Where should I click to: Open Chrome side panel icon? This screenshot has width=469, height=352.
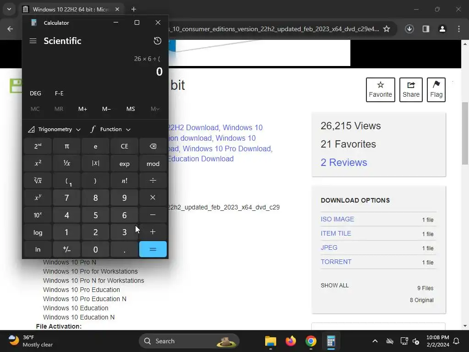(x=426, y=29)
